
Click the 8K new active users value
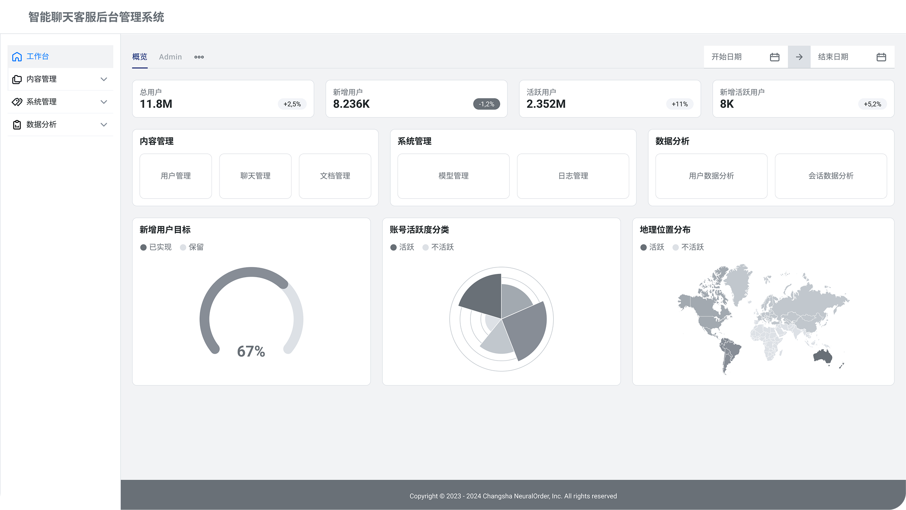[727, 104]
